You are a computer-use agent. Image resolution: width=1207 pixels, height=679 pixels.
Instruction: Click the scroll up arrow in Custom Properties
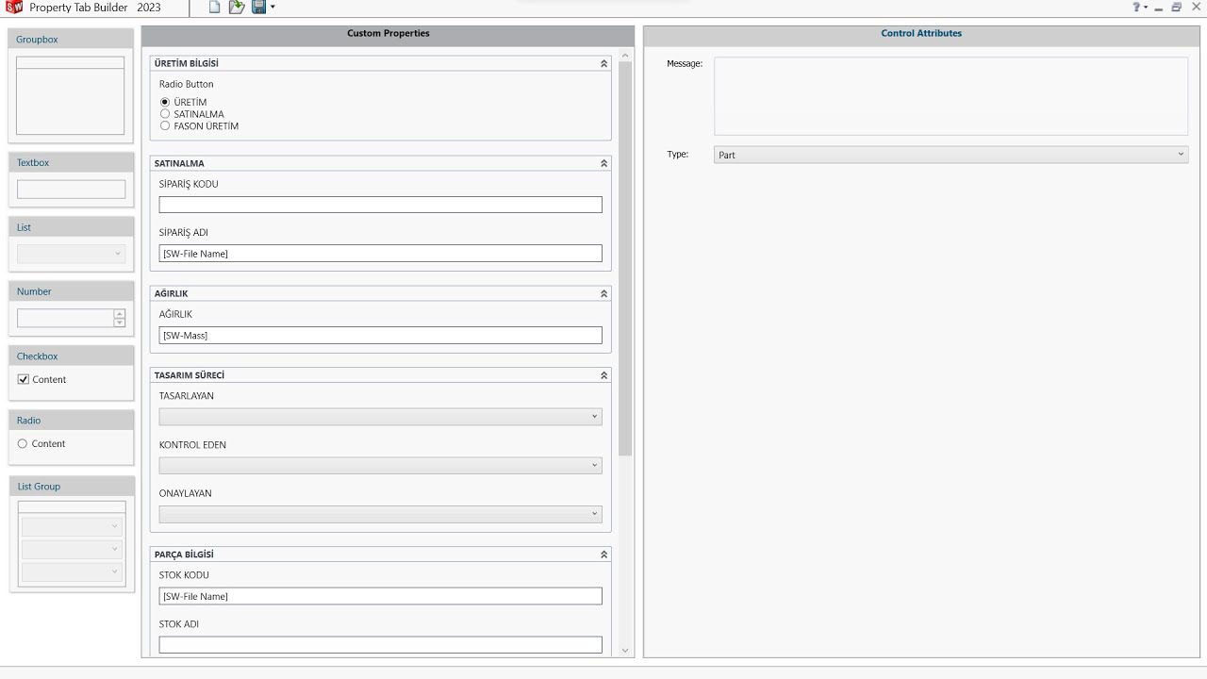(x=624, y=55)
